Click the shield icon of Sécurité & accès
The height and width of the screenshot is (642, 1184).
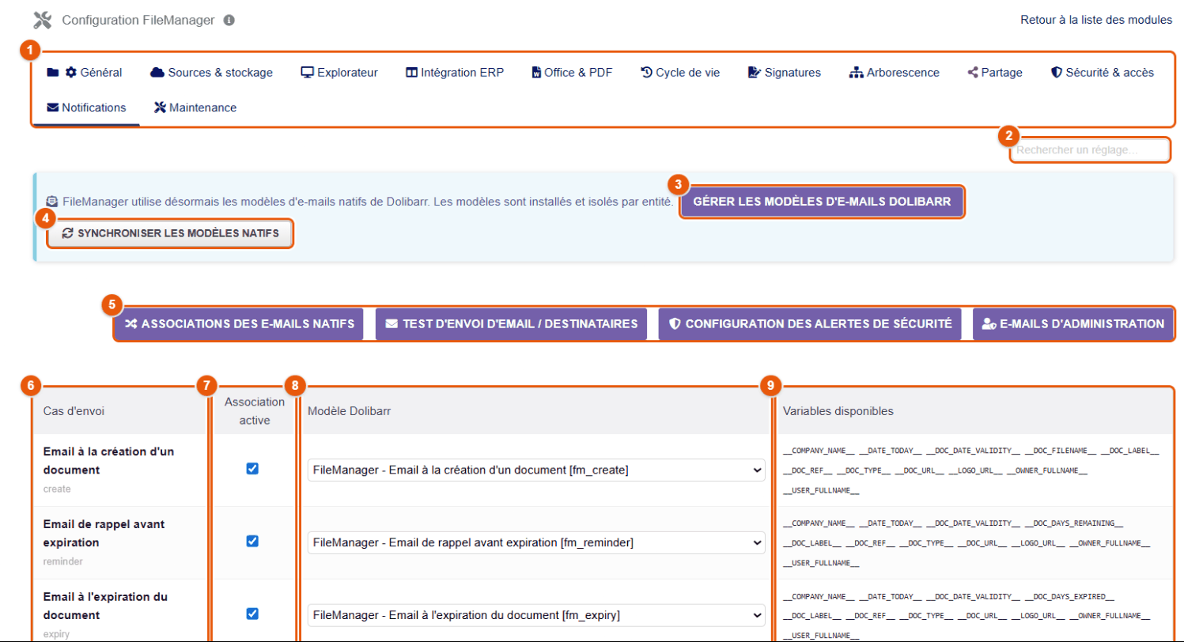pyautogui.click(x=1056, y=73)
